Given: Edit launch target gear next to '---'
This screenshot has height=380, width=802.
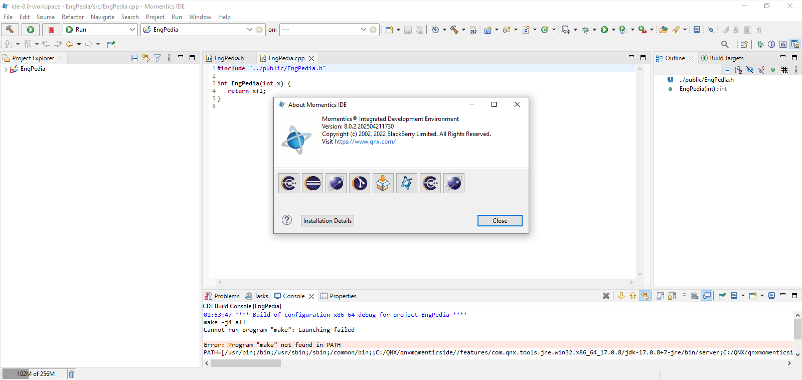Looking at the screenshot, I should (x=373, y=30).
